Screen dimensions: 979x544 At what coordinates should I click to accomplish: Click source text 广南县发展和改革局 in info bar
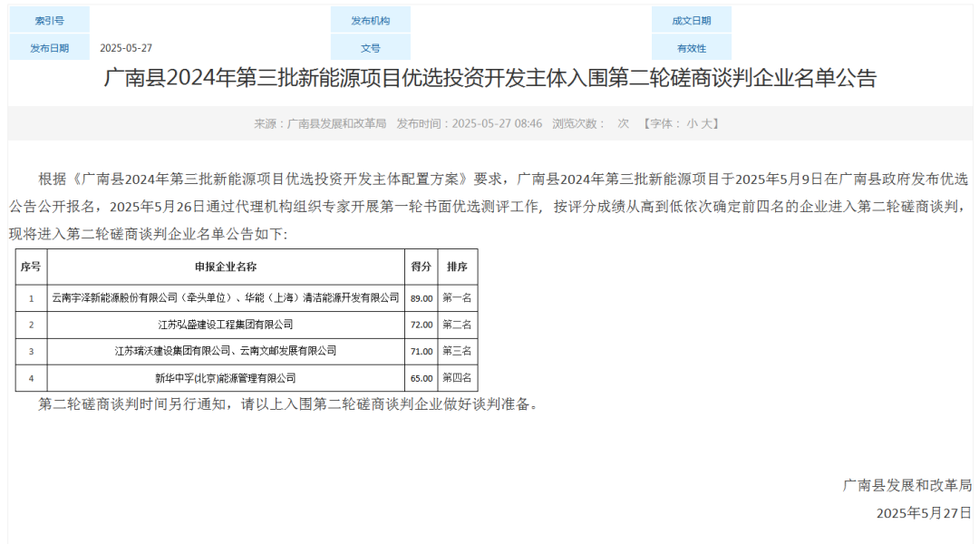click(336, 123)
